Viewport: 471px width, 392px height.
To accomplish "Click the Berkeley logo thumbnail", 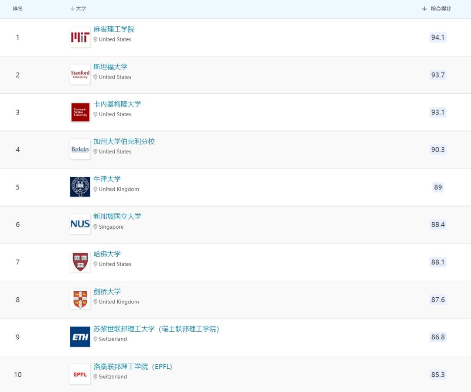I will (80, 150).
